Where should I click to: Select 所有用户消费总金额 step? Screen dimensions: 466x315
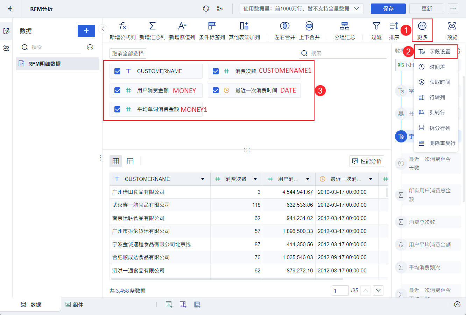coord(428,195)
